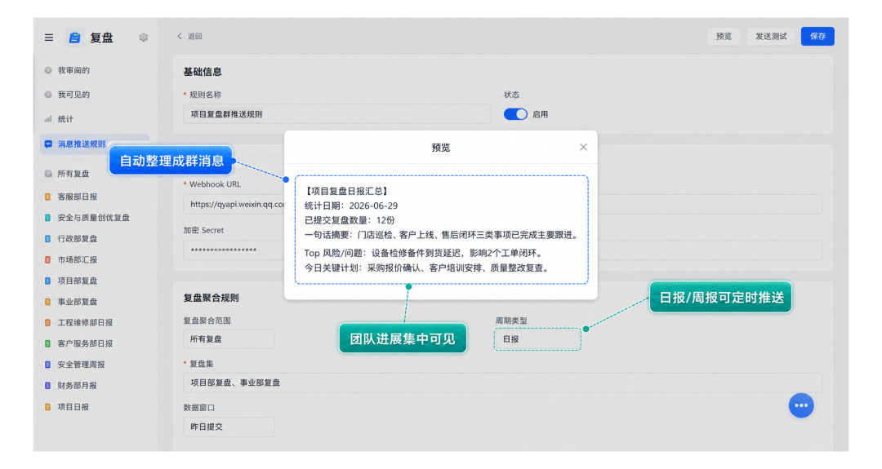Open the 复盘集 multi-select field
882x469 pixels.
point(502,383)
